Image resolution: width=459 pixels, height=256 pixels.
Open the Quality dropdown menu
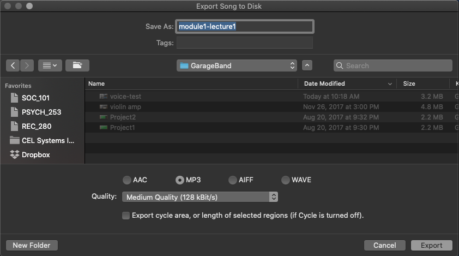pos(200,197)
